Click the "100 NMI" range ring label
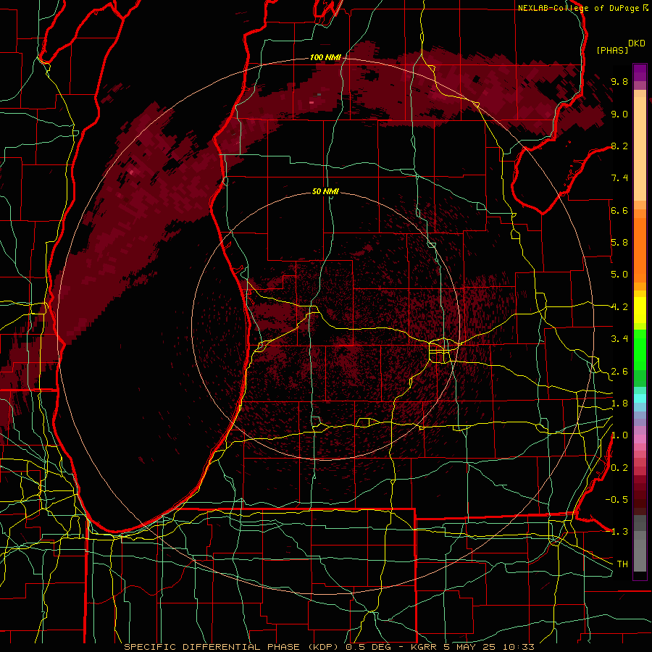652x652 pixels. (x=325, y=57)
